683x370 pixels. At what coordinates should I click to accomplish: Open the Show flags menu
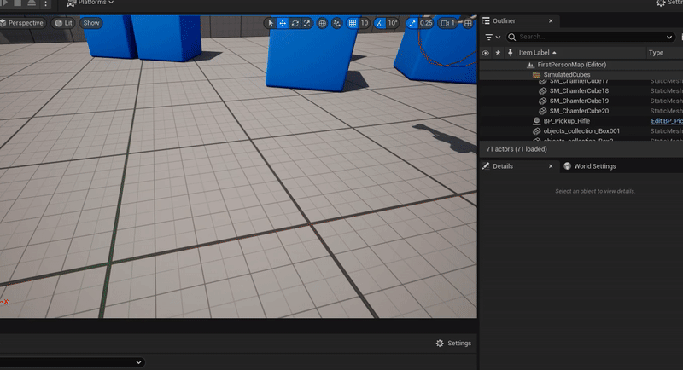(x=91, y=23)
